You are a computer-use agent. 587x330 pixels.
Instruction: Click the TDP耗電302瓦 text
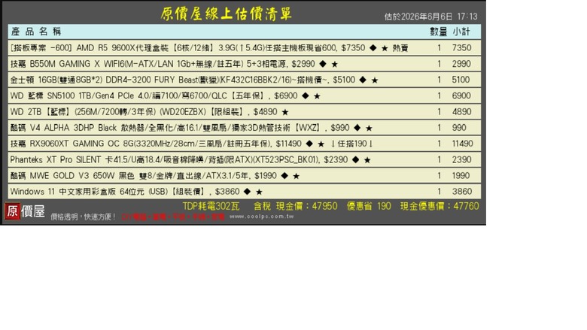(x=211, y=206)
